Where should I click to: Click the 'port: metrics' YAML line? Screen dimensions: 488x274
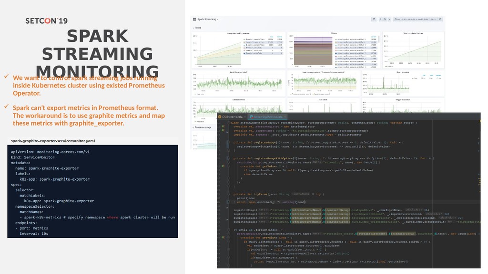(32, 228)
